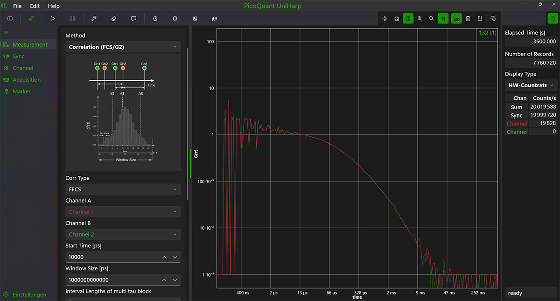This screenshot has width=560, height=301.
Task: Click the bug debug icon
Action: (175, 18)
